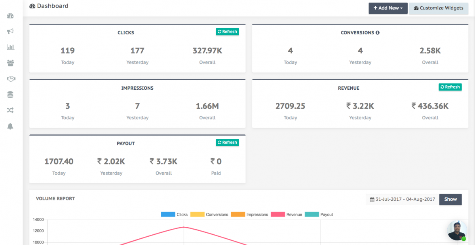Refresh the Clicks widget
The width and height of the screenshot is (475, 245).
point(227,32)
